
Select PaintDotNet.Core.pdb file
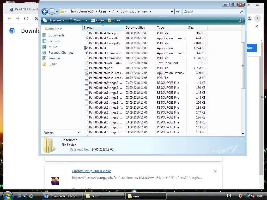104,43
